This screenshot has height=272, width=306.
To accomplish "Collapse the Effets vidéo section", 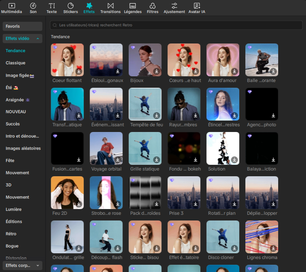I will pyautogui.click(x=23, y=39).
